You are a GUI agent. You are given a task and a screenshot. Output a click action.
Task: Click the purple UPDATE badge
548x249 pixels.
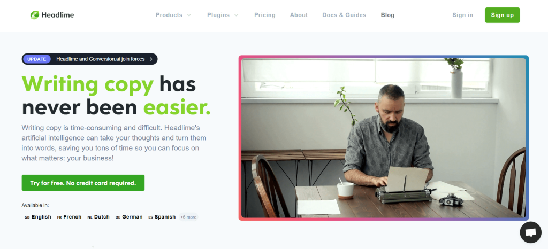pyautogui.click(x=37, y=59)
